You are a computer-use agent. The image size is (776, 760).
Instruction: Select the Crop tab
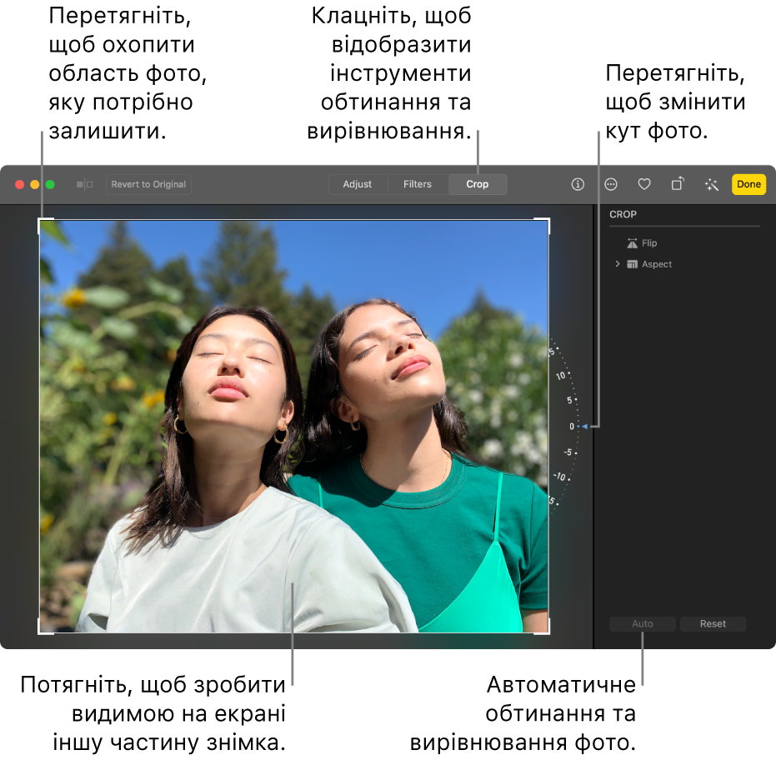477,184
